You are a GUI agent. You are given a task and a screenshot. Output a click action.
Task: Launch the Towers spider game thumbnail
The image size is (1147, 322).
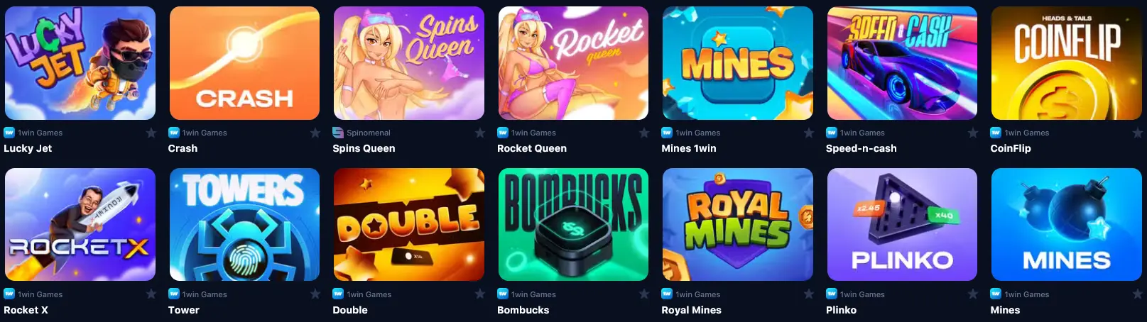244,224
